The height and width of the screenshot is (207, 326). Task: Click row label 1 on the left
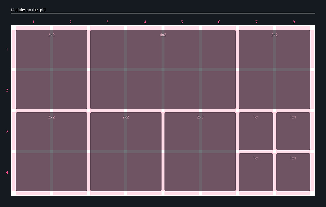click(x=7, y=49)
